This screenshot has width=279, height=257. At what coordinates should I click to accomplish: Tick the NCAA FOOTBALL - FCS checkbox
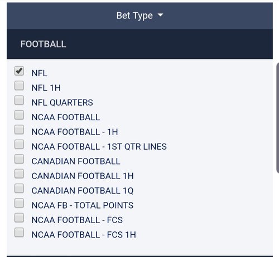coord(19,218)
